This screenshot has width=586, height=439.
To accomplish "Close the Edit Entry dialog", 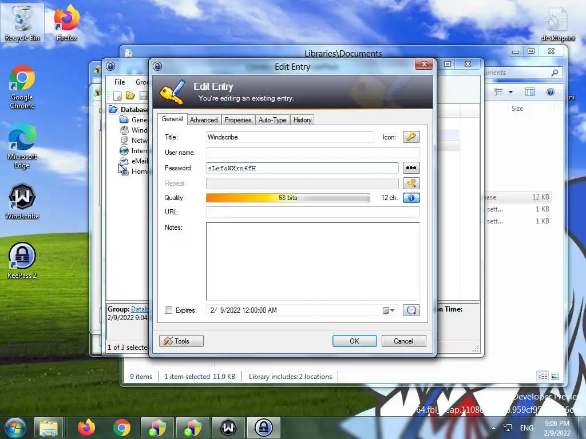I will (x=424, y=64).
